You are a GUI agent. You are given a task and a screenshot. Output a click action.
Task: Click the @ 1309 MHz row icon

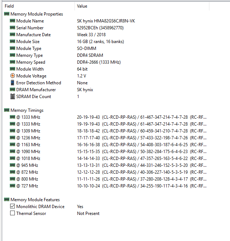click(12, 131)
